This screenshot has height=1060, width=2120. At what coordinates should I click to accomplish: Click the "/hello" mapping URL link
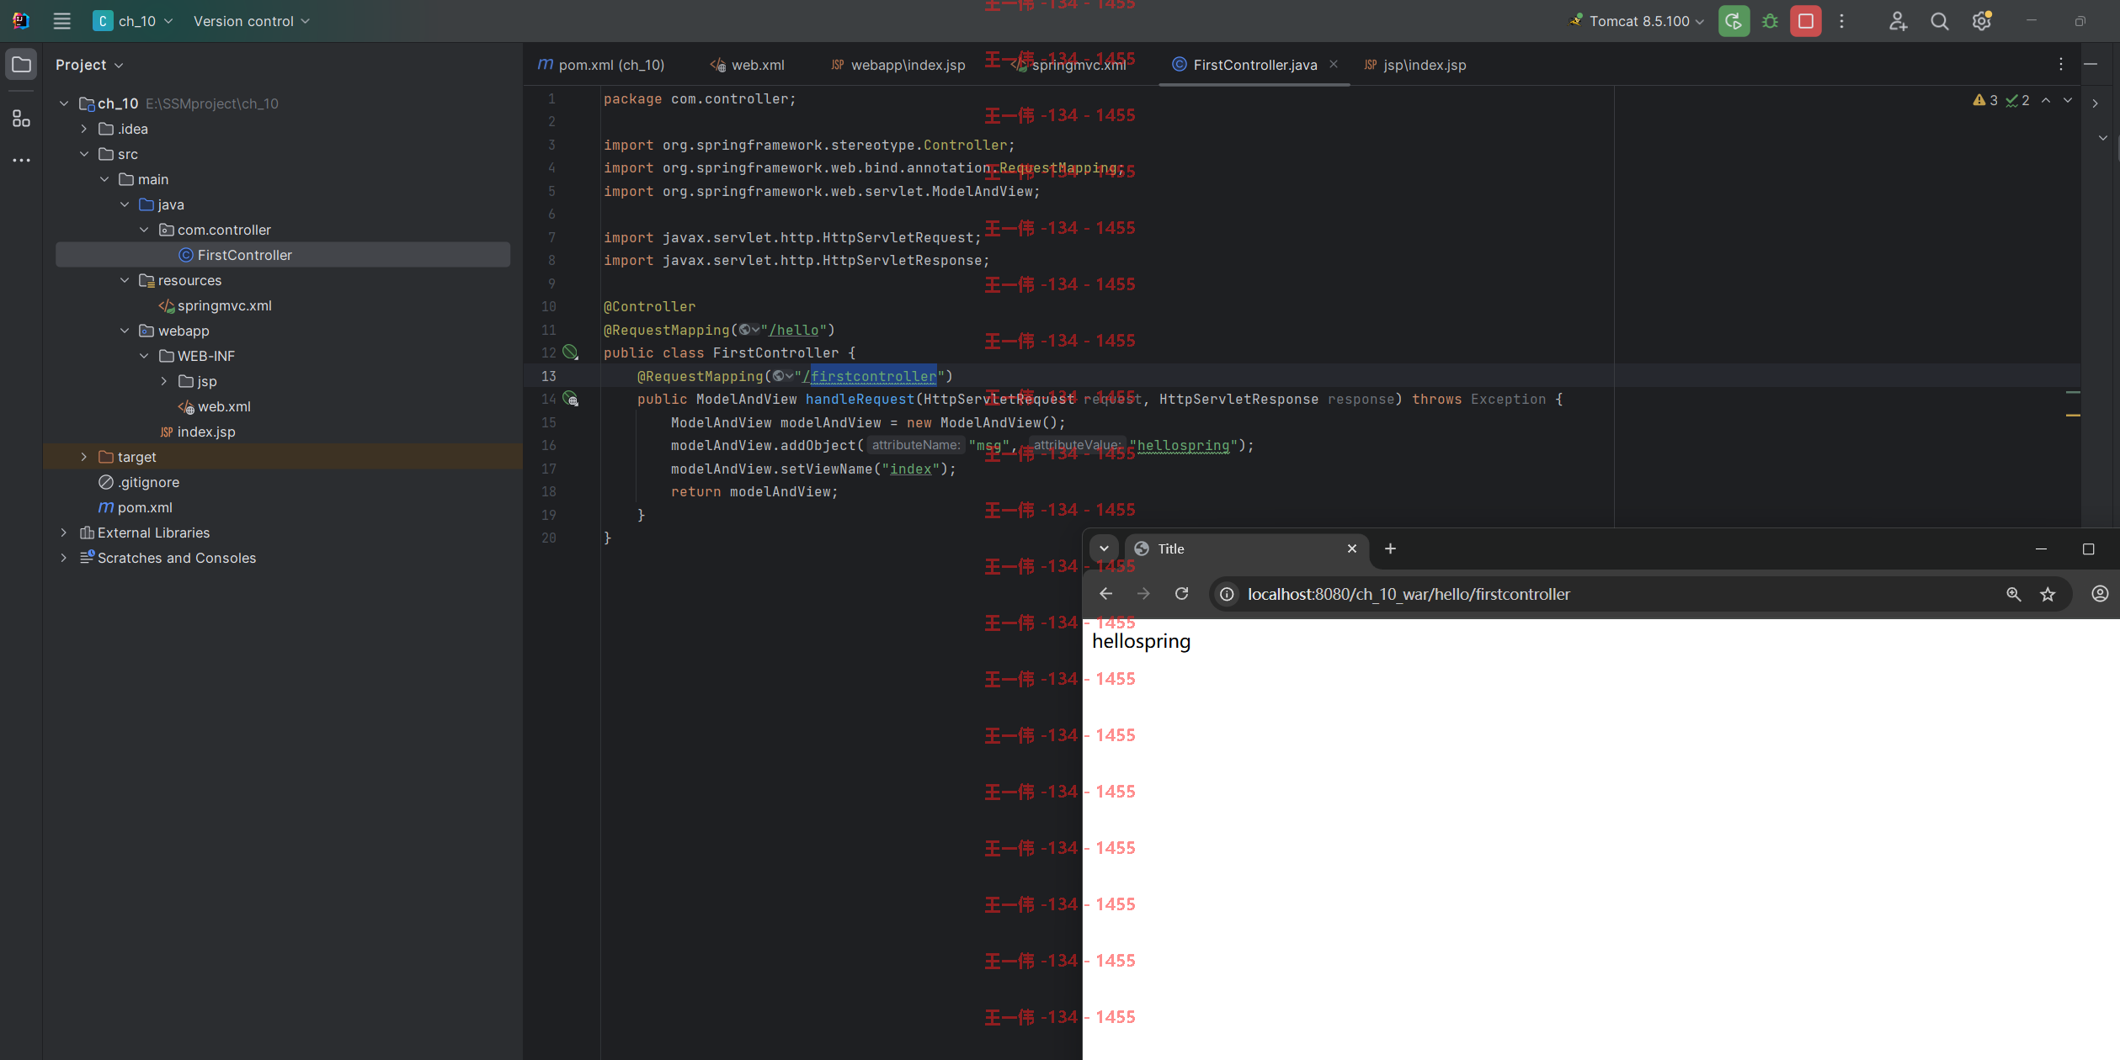[x=793, y=330]
